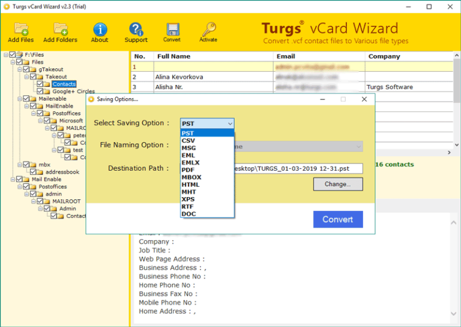Toggle the Mail Enable checkbox

pos(19,179)
